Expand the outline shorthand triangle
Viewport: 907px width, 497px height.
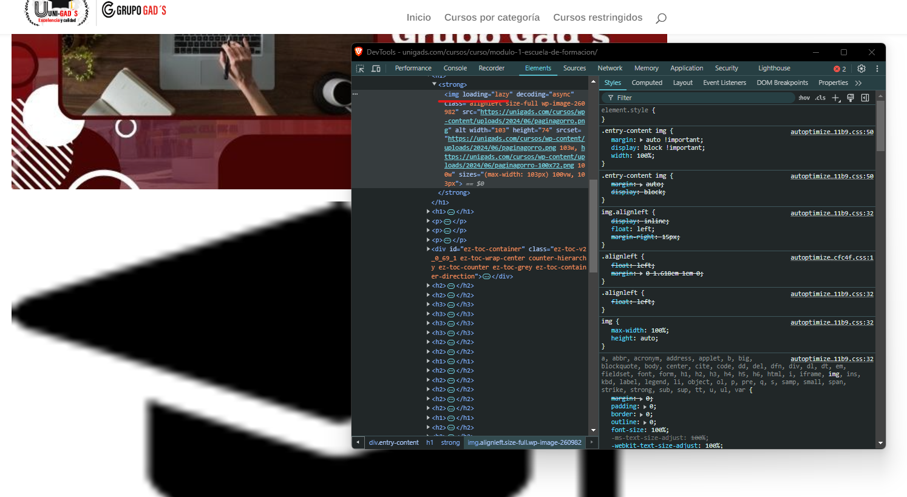click(645, 422)
